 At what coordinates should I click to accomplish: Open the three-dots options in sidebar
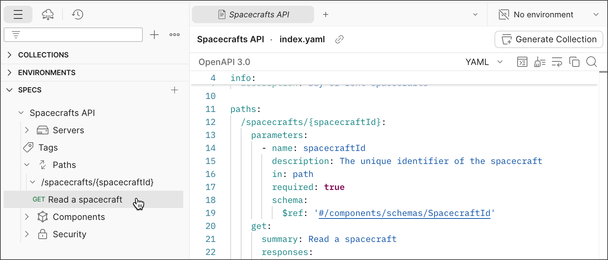coord(175,35)
